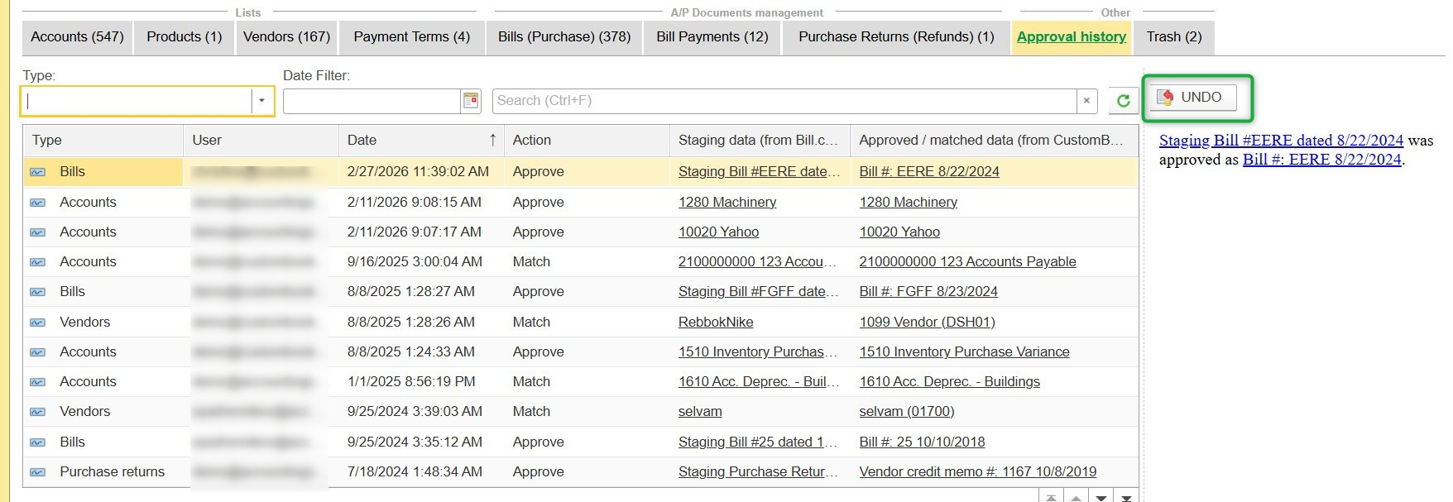Click into the Search (Ctrl+F) field

[x=783, y=101]
